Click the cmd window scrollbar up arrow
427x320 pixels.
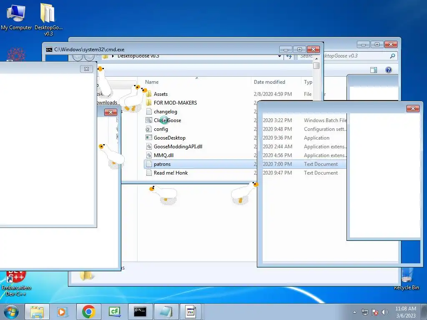click(316, 59)
